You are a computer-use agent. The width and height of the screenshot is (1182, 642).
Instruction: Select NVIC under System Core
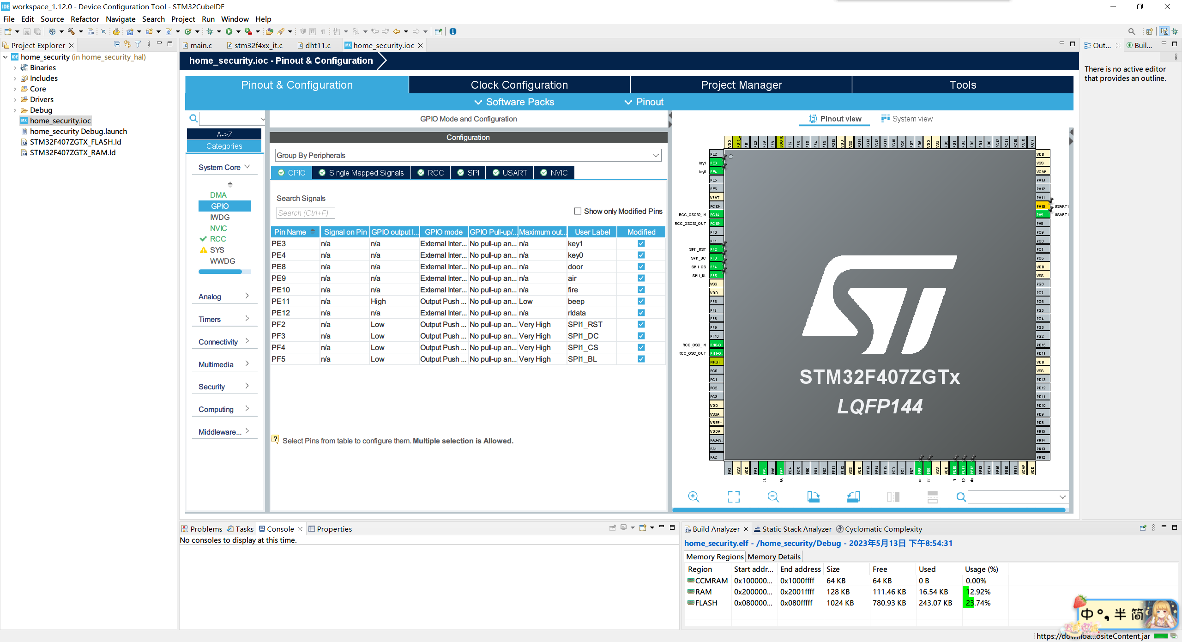coord(218,228)
